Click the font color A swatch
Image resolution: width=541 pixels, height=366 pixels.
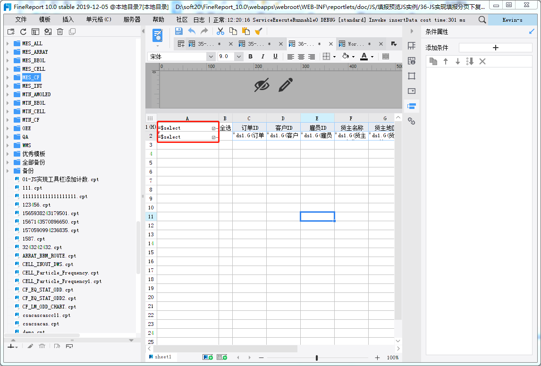pyautogui.click(x=364, y=57)
